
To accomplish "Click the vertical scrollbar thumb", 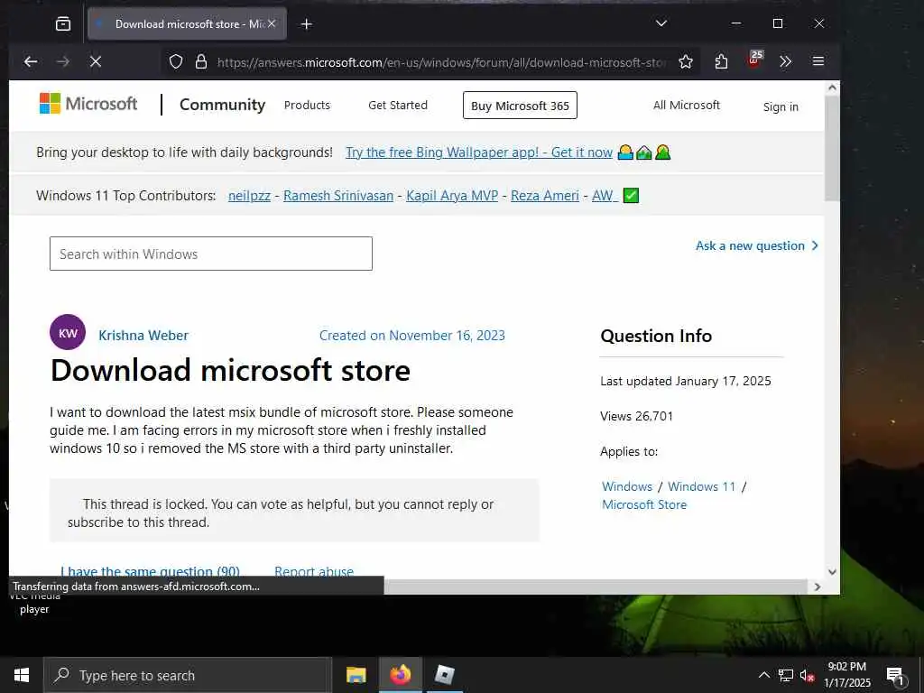I will pos(832,148).
